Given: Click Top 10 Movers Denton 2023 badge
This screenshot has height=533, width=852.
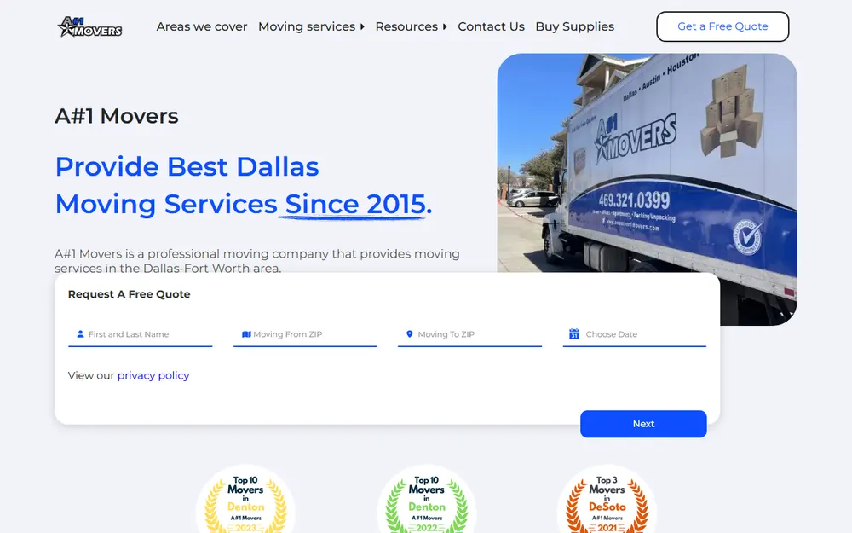Looking at the screenshot, I should pos(245,499).
